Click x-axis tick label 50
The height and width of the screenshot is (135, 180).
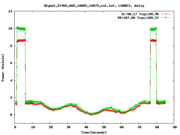pos(104,127)
